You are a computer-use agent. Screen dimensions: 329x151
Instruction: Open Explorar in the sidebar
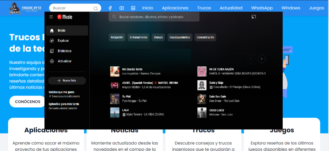click(67, 41)
